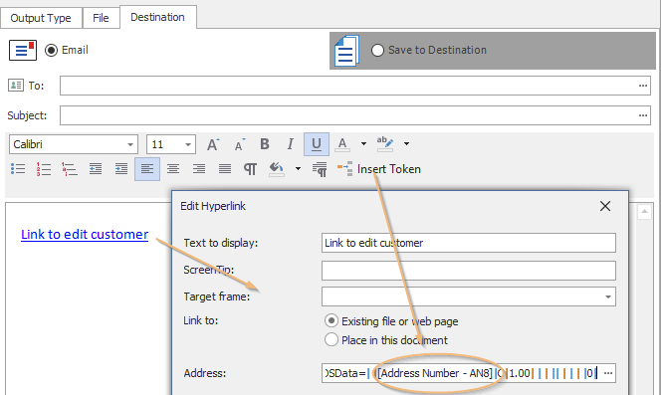The image size is (661, 395).
Task: Select Existing file or web page
Action: click(x=331, y=320)
